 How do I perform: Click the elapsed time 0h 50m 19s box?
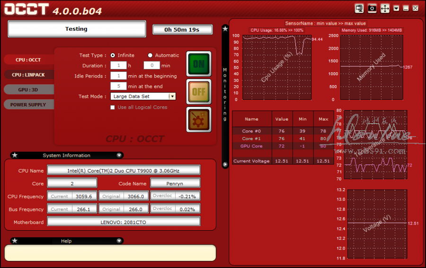(x=182, y=30)
